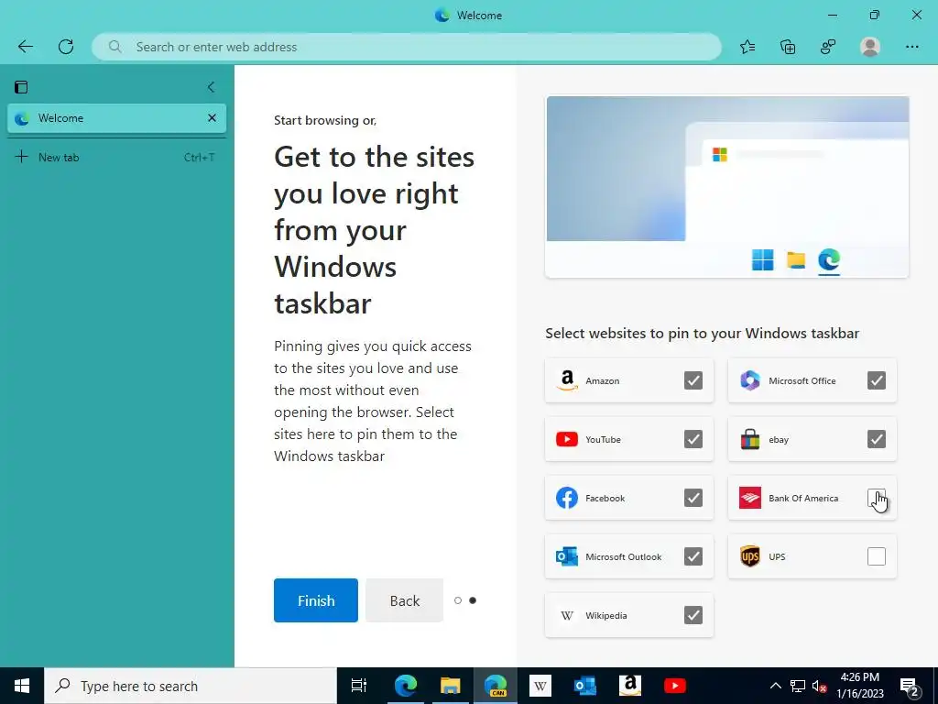Select the Welcome tab in vertical tabs

[116, 118]
